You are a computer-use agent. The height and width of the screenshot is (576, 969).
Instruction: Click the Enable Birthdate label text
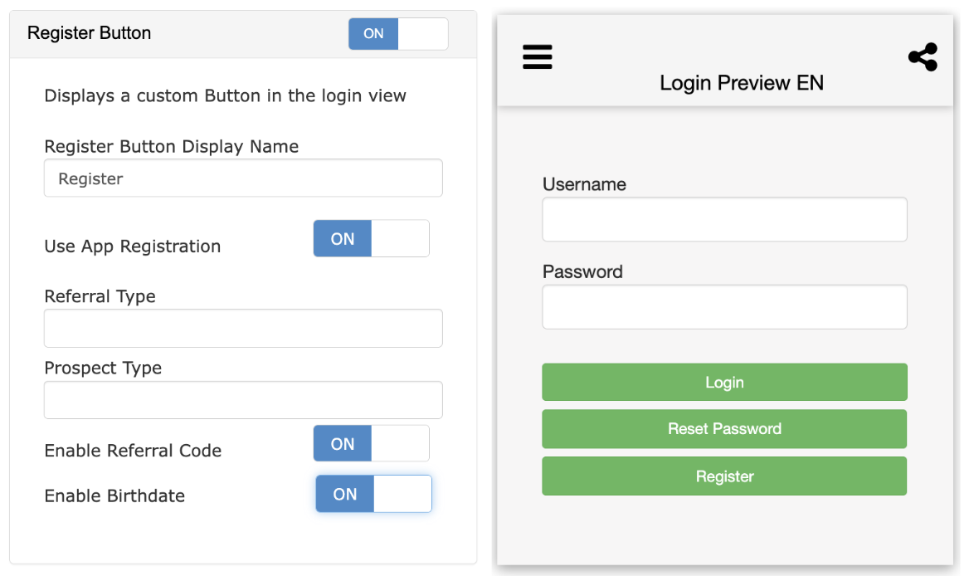[x=114, y=496]
